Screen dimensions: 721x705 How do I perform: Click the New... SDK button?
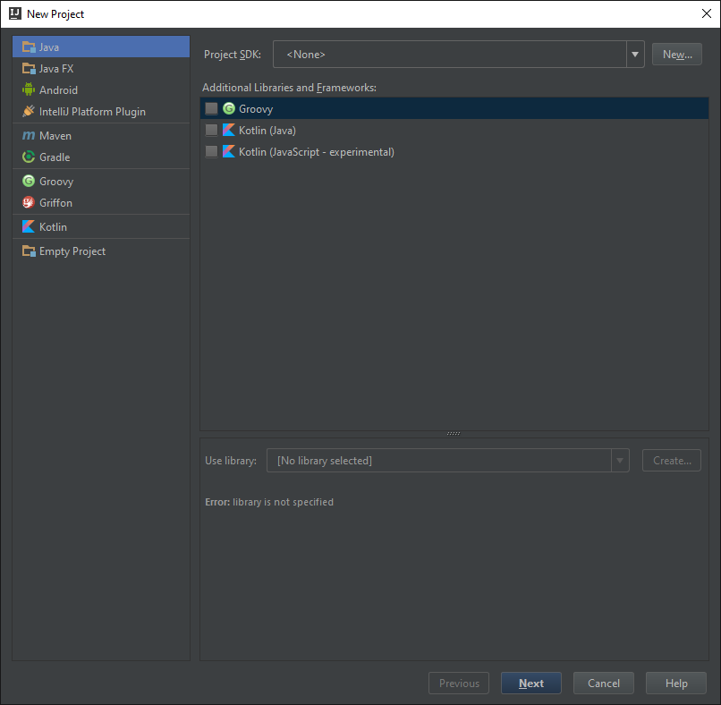(x=677, y=55)
